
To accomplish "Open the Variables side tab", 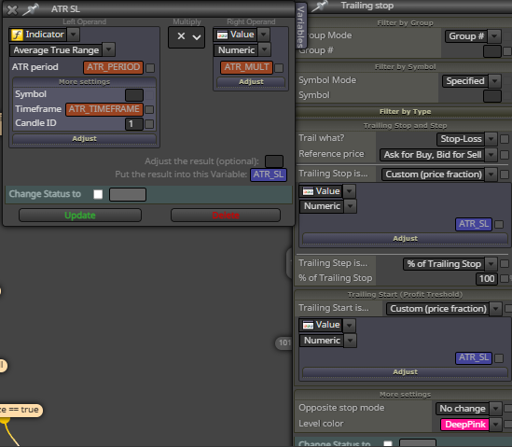I will [x=300, y=26].
